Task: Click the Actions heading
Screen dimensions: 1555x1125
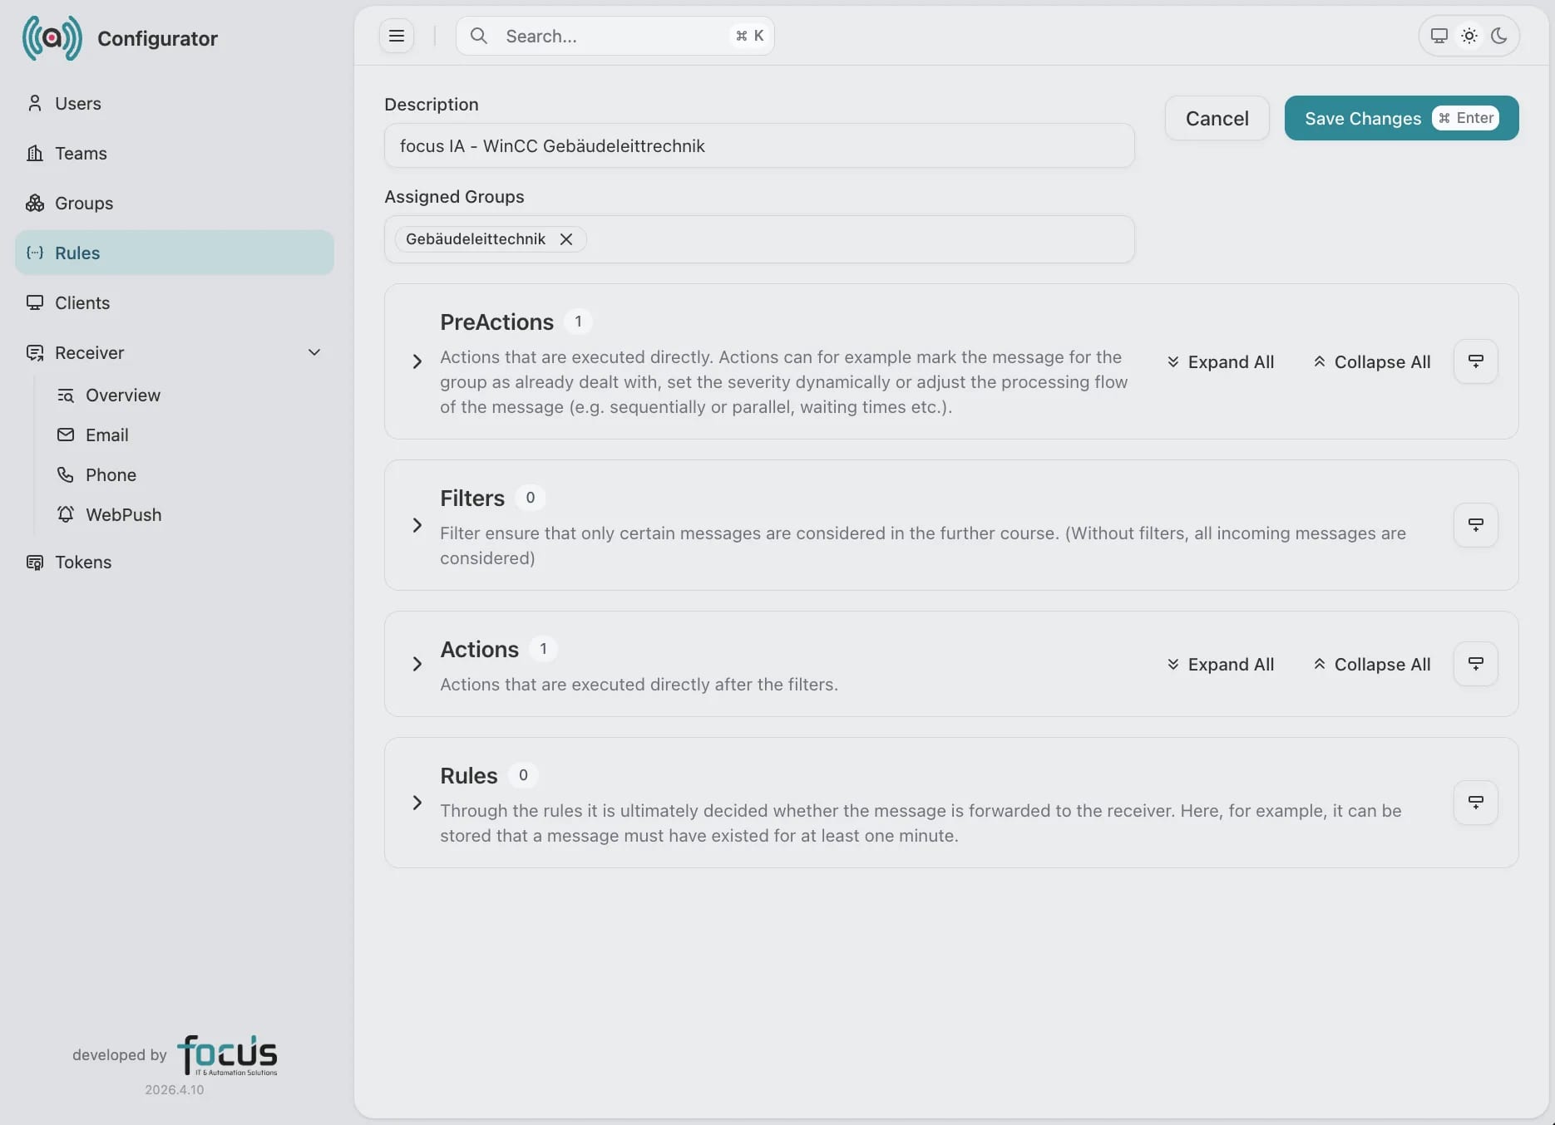Action: 479,649
